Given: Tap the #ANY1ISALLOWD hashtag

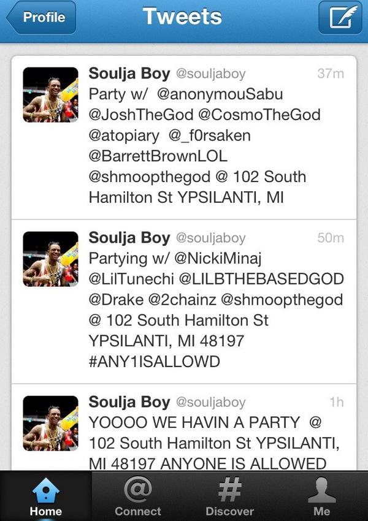Looking at the screenshot, I should click(x=154, y=362).
